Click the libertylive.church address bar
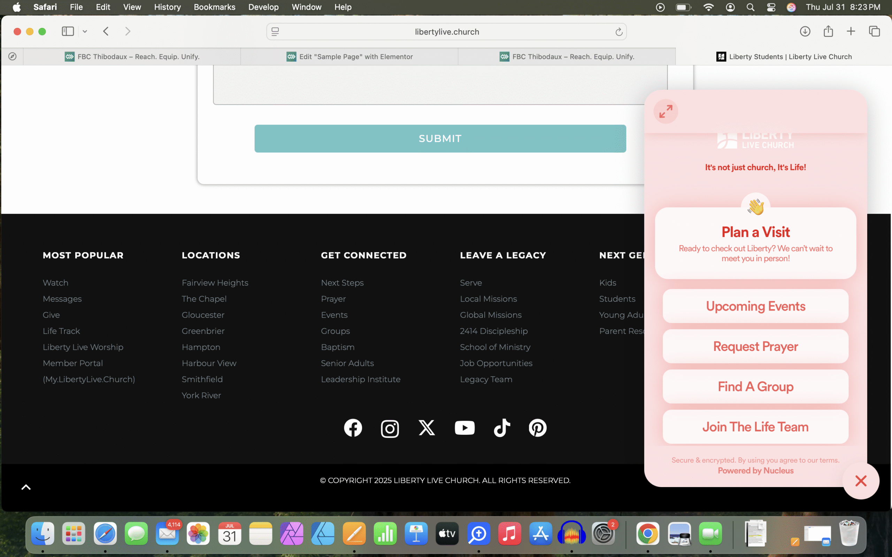Image resolution: width=892 pixels, height=557 pixels. tap(446, 32)
